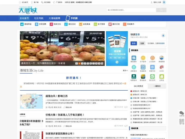This screenshot has width=185, height=139.
Task: Click the typhoon map article thumbnail
Action: click(31, 101)
